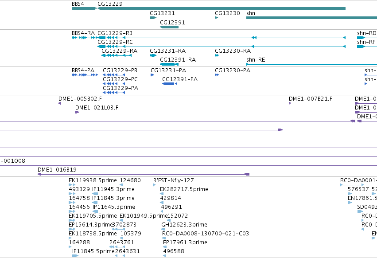The width and height of the screenshot is (377, 258).
Task: Click the 3'EST-Nfly-127 label
Action: [x=173, y=180]
